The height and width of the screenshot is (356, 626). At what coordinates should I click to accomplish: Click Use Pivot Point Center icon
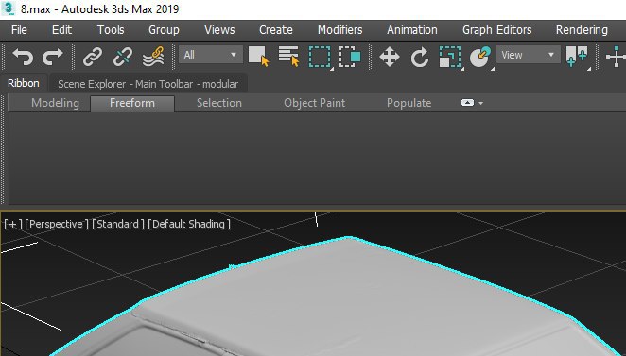pyautogui.click(x=577, y=57)
